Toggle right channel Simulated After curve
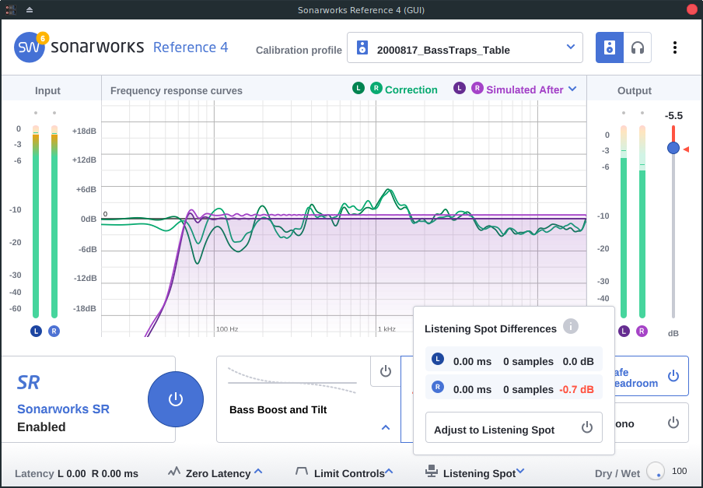This screenshot has width=703, height=488. click(477, 88)
